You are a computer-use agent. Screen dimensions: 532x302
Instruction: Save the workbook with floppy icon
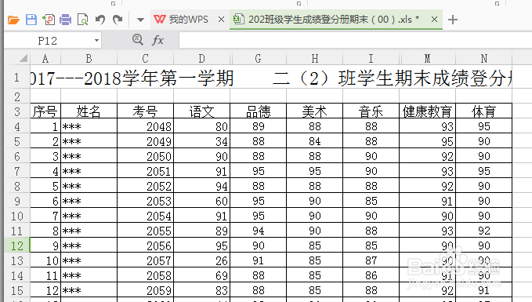click(31, 20)
